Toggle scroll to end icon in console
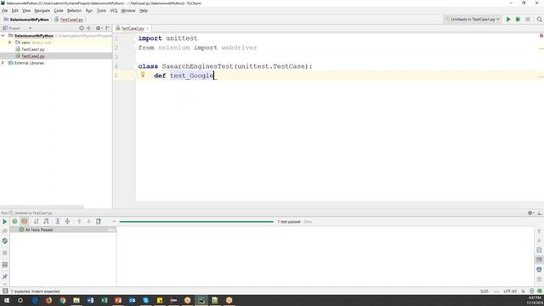This screenshot has height=306, width=544. coord(539,260)
